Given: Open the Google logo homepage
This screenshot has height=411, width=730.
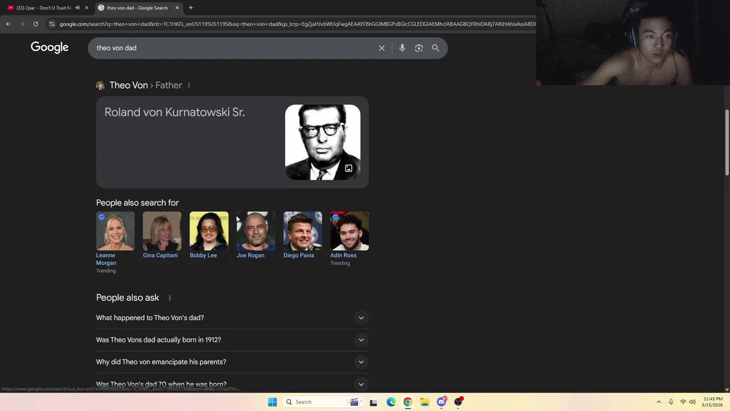Looking at the screenshot, I should [x=50, y=47].
